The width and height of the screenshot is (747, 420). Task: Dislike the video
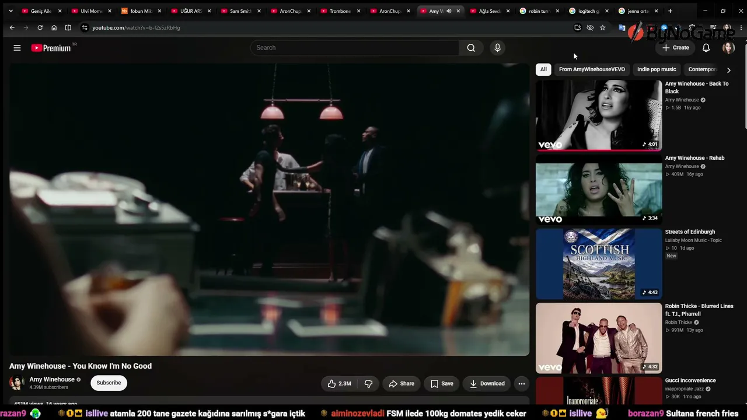coord(368,383)
